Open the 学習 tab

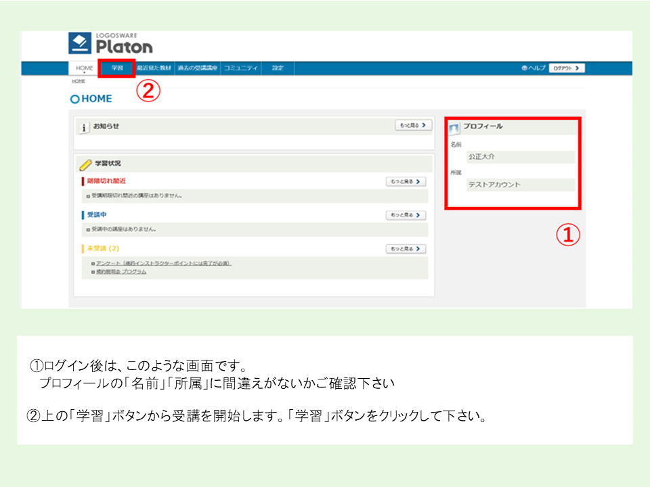[x=117, y=68]
